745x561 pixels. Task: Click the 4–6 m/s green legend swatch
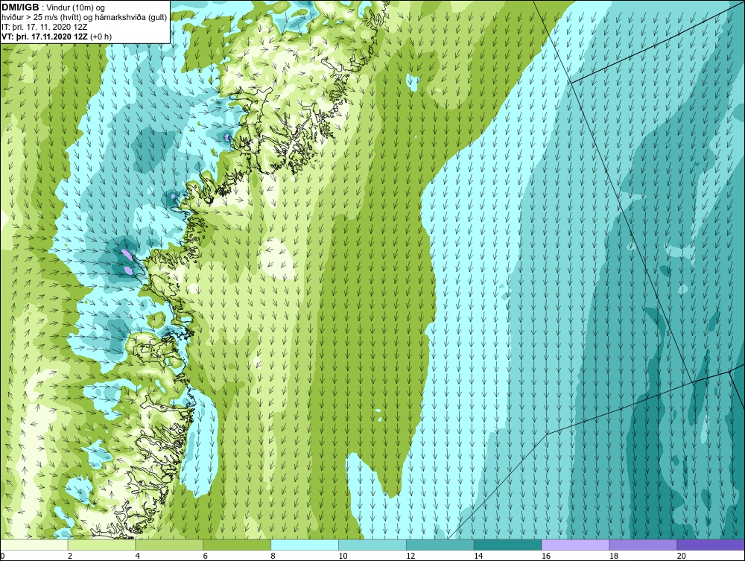(x=169, y=545)
